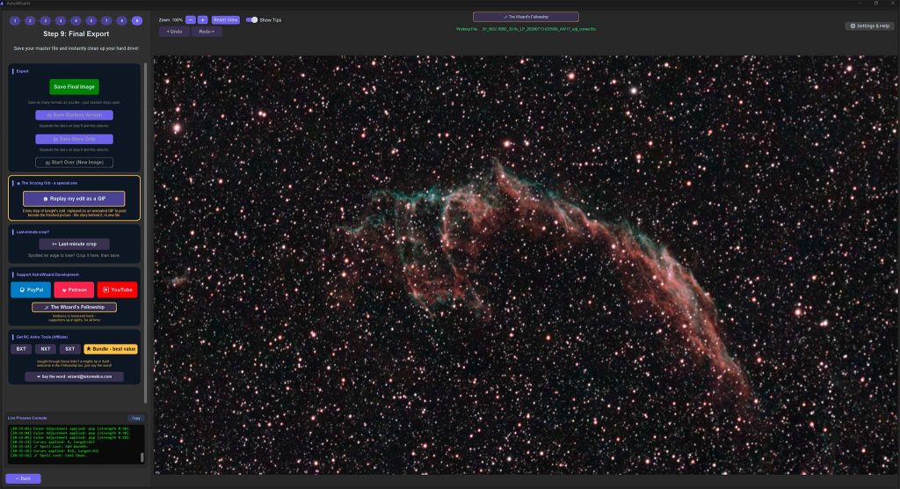
Task: Redo the edit
Action: [x=207, y=32]
